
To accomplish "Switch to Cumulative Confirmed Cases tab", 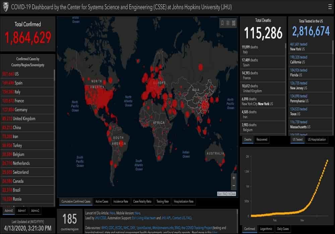I will pos(76,201).
